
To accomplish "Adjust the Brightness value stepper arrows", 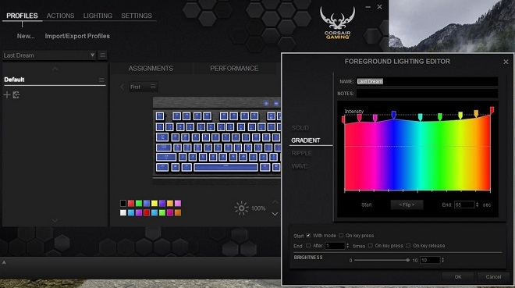I will pos(442,260).
